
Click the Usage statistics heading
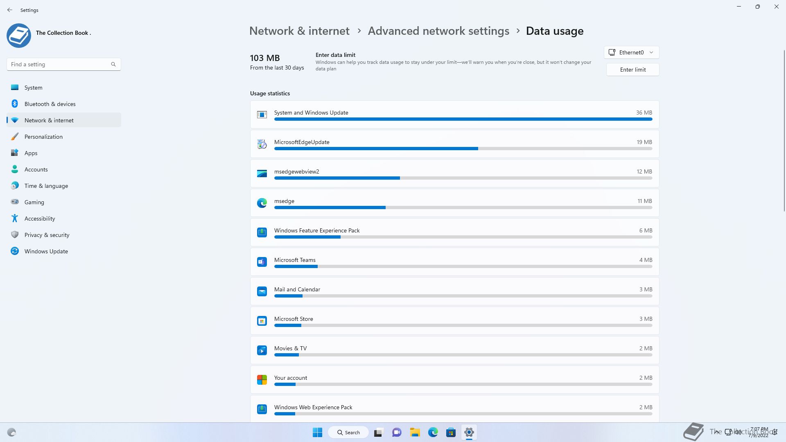pyautogui.click(x=270, y=93)
